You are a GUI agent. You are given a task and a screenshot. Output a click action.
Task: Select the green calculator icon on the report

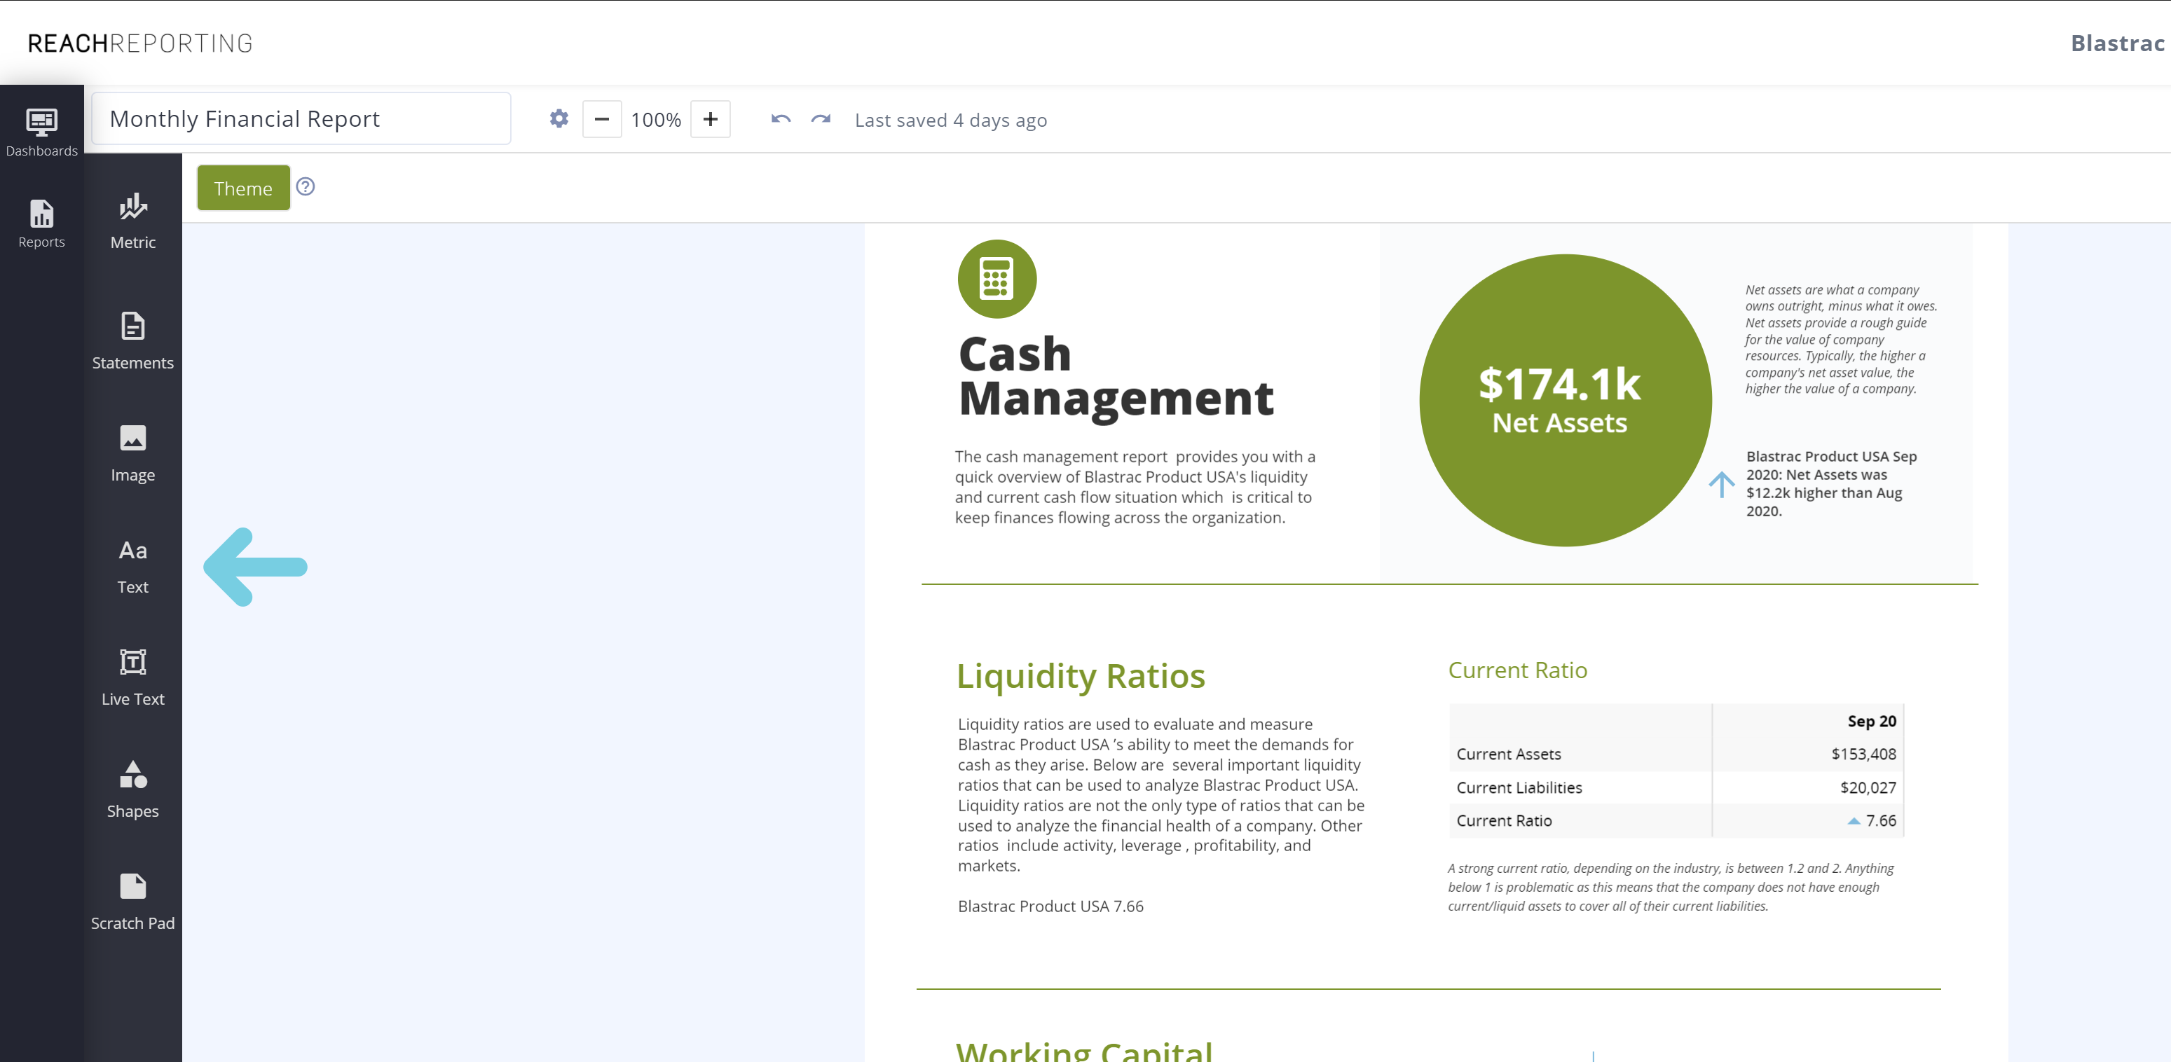tap(997, 279)
